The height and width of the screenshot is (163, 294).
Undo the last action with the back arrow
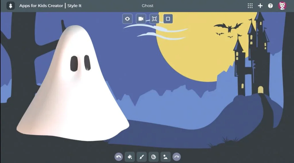119,157
